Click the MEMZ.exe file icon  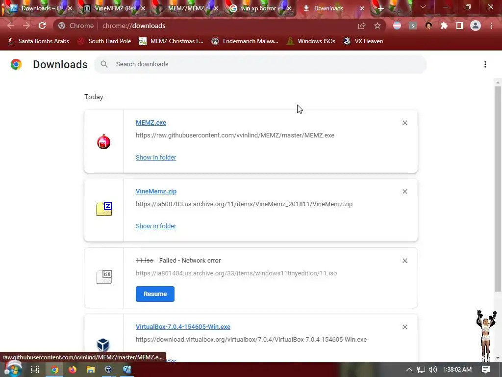click(104, 142)
